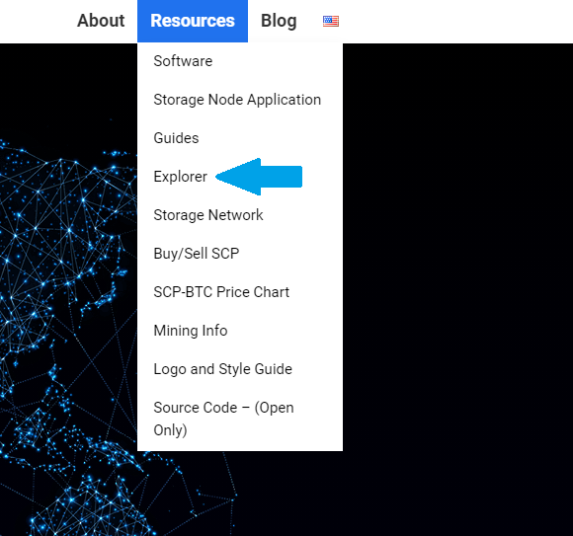Collapse the highlighted Resources dropdown

(x=193, y=21)
